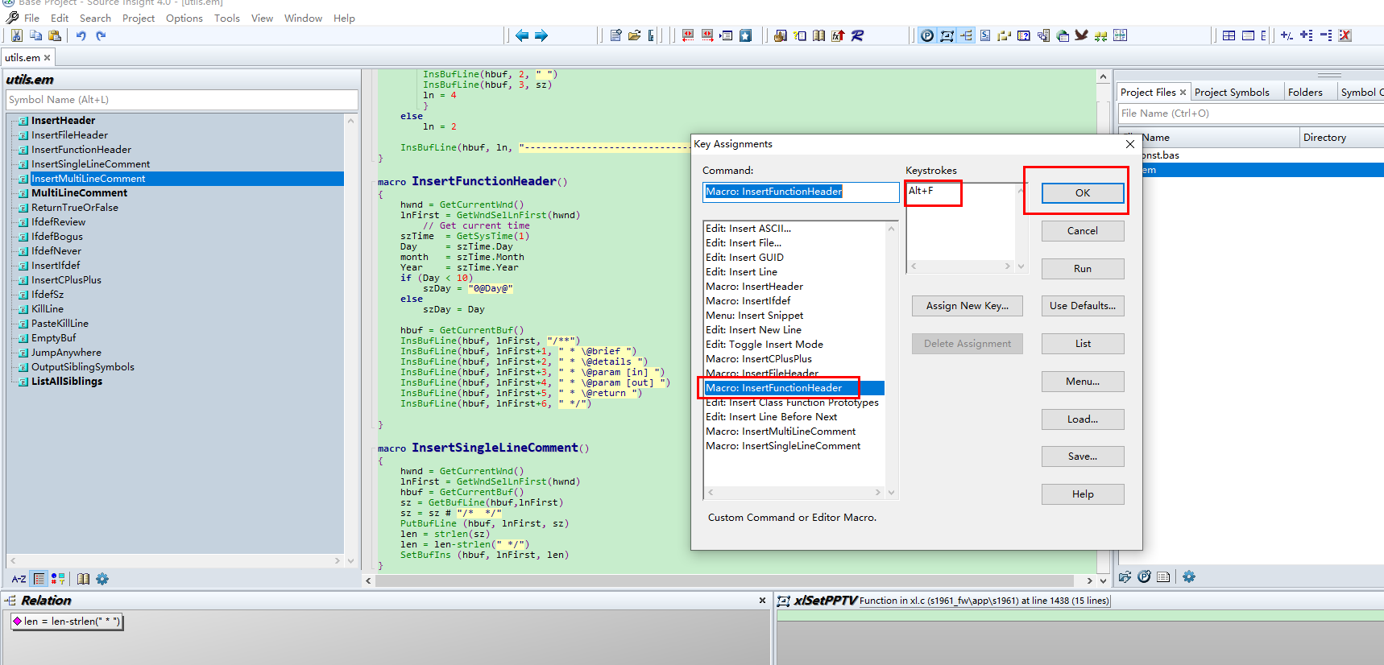Click the Use Defaults... button
The image size is (1384, 665).
click(1082, 306)
